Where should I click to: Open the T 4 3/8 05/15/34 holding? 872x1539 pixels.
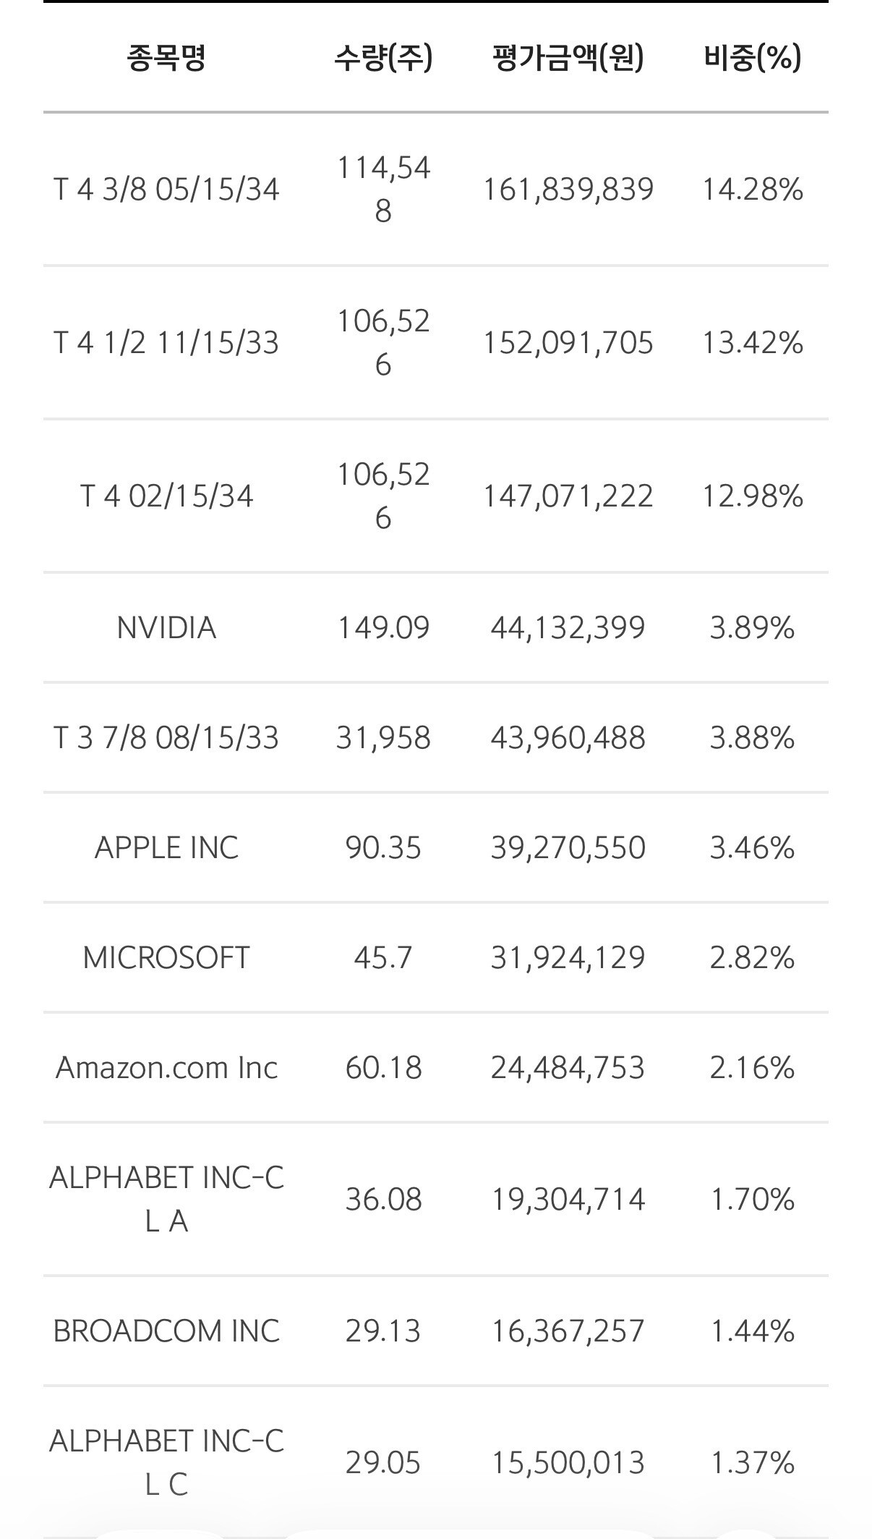tap(436, 190)
